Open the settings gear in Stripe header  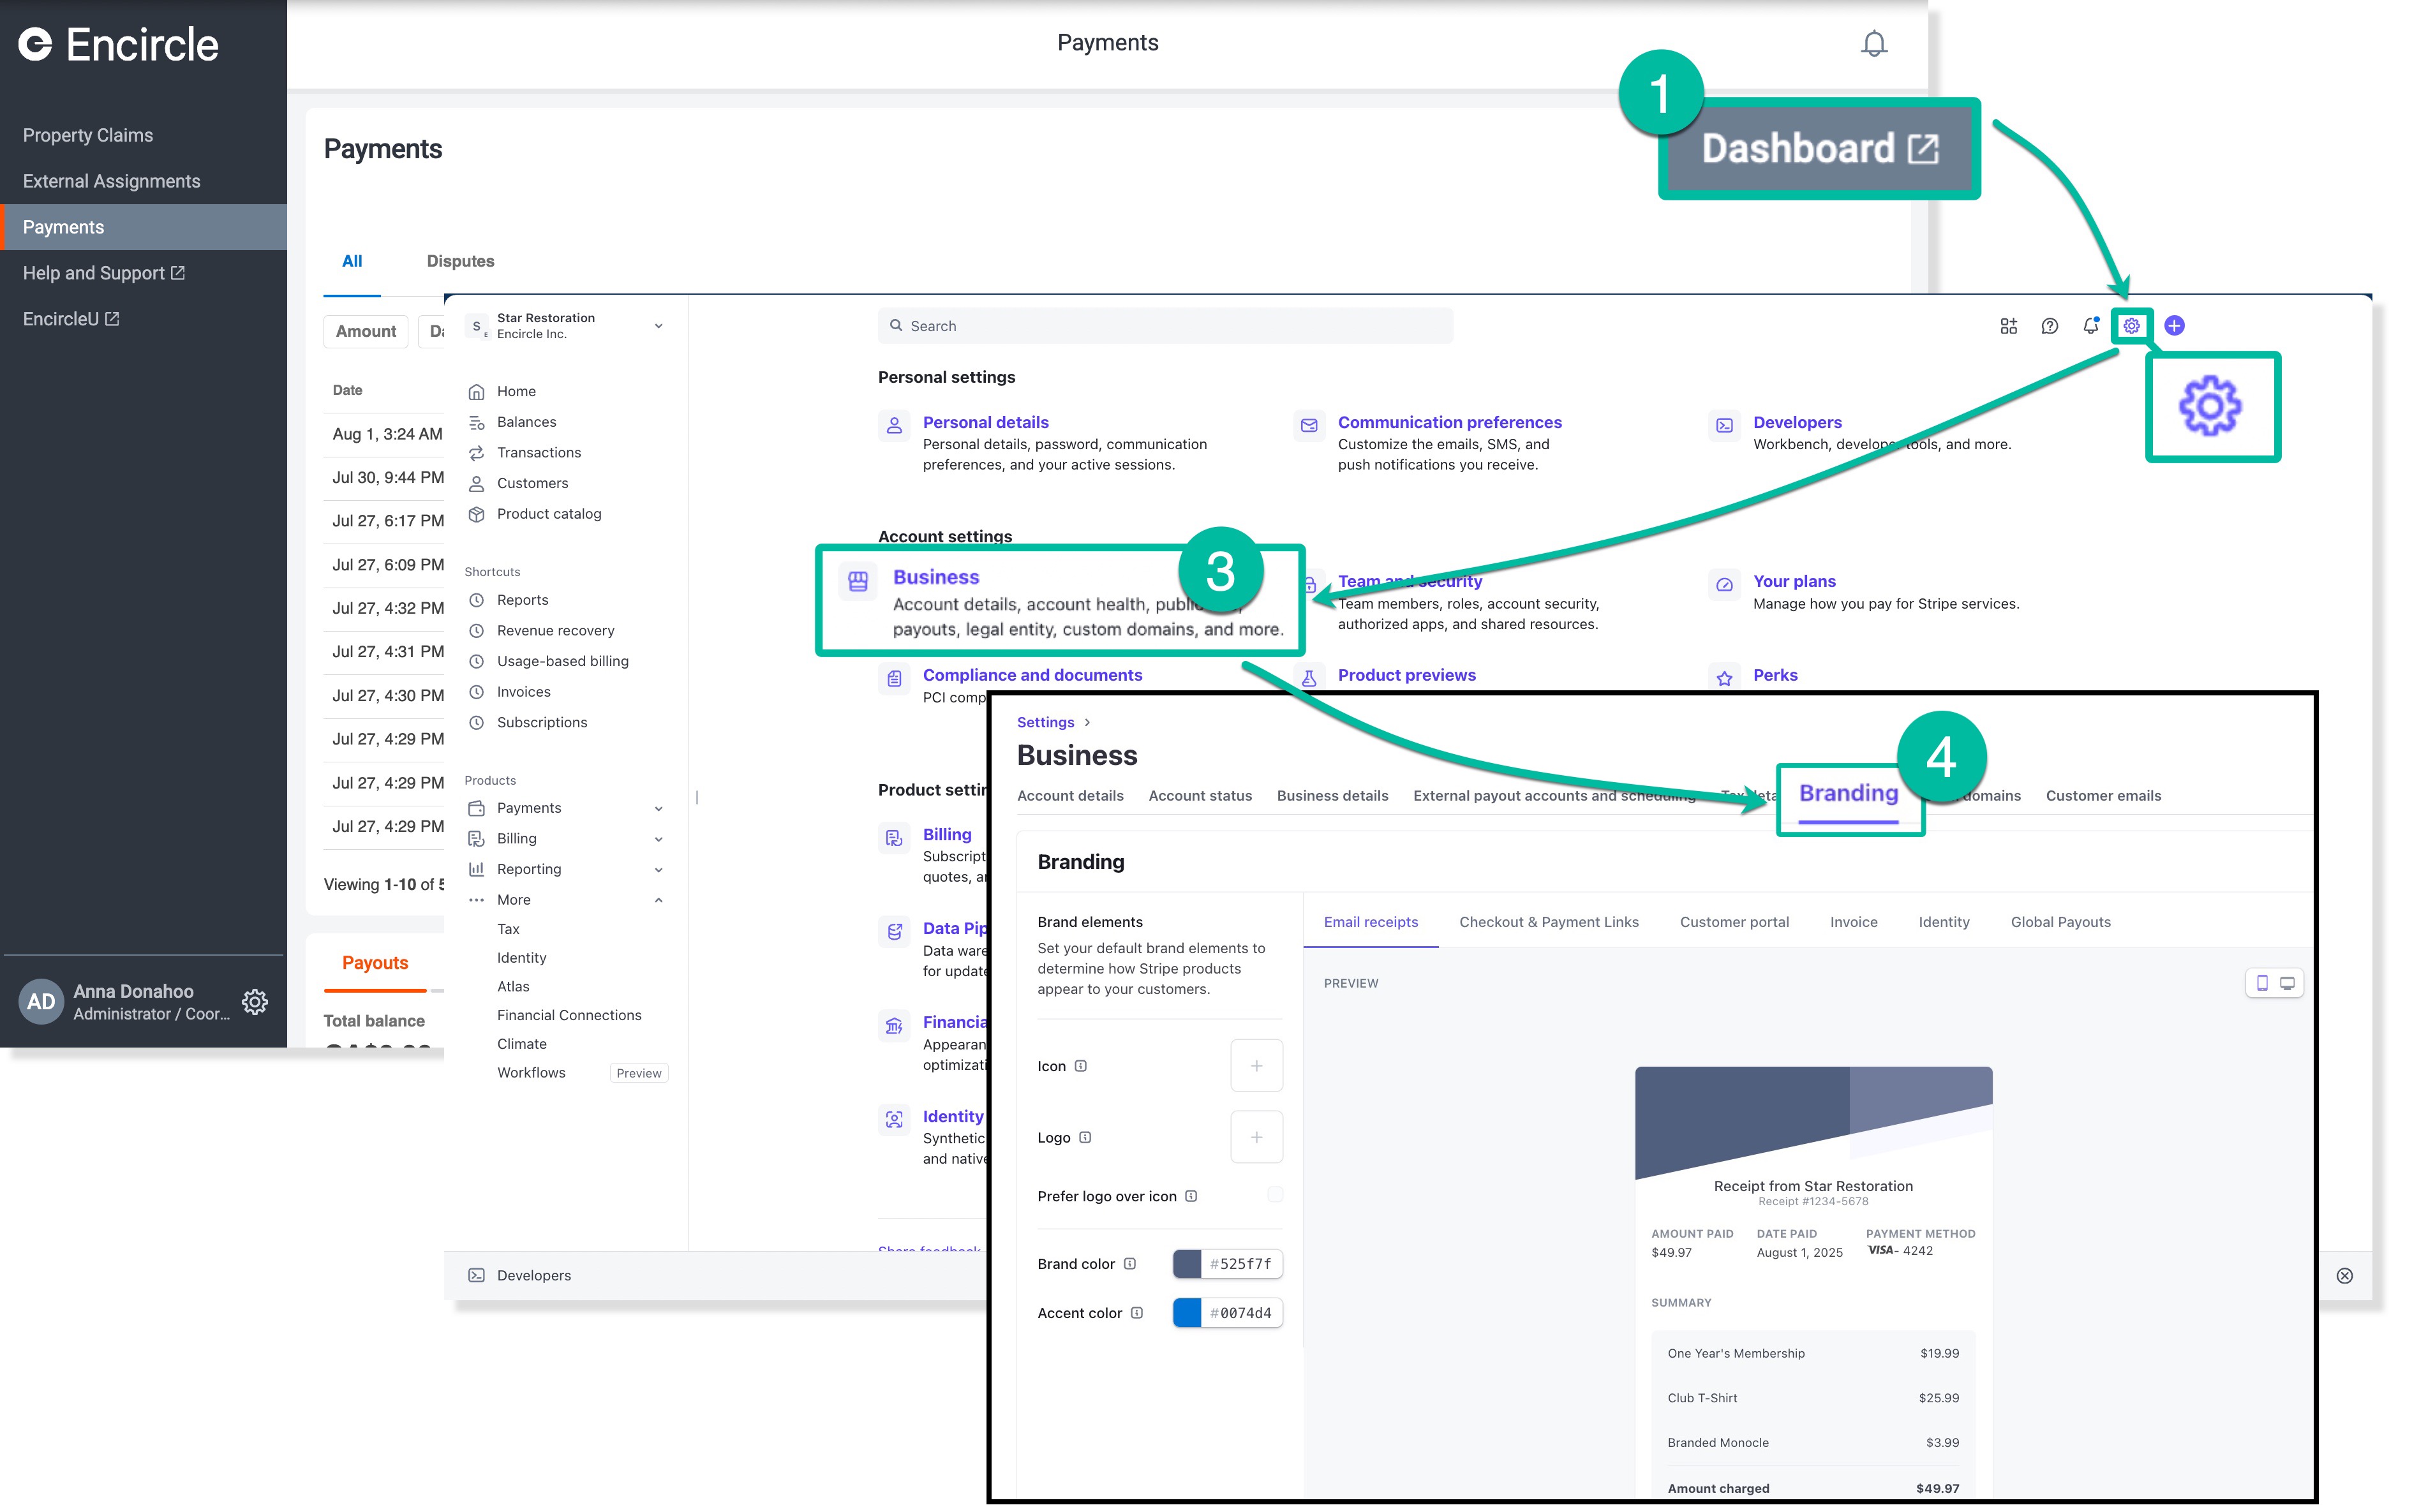[2131, 326]
